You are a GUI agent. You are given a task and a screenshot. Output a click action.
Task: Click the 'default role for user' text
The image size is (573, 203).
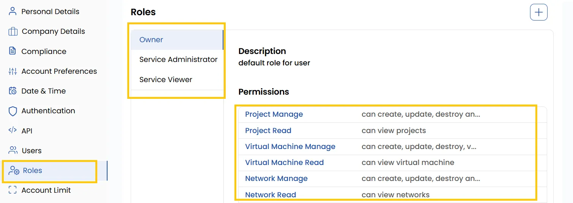274,63
